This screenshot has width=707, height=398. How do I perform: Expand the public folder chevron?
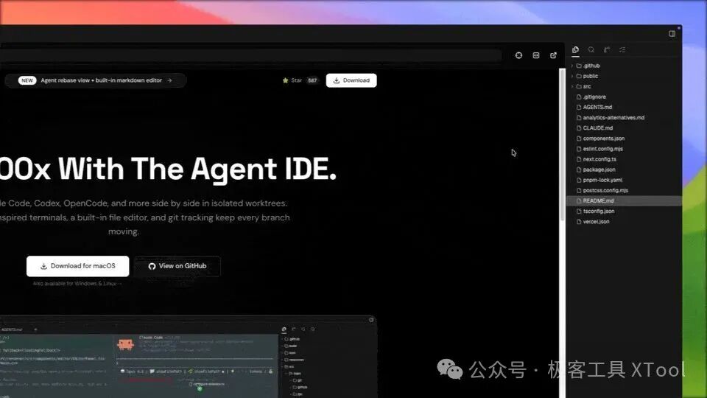pos(572,76)
